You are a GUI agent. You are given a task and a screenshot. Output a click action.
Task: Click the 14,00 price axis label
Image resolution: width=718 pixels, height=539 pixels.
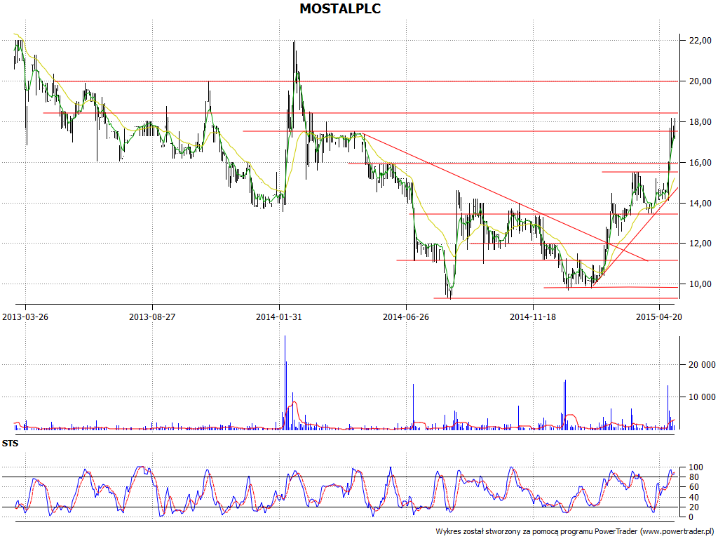(700, 203)
